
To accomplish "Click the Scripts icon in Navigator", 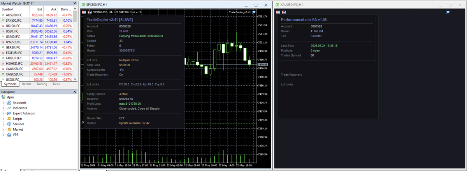I will (9, 119).
